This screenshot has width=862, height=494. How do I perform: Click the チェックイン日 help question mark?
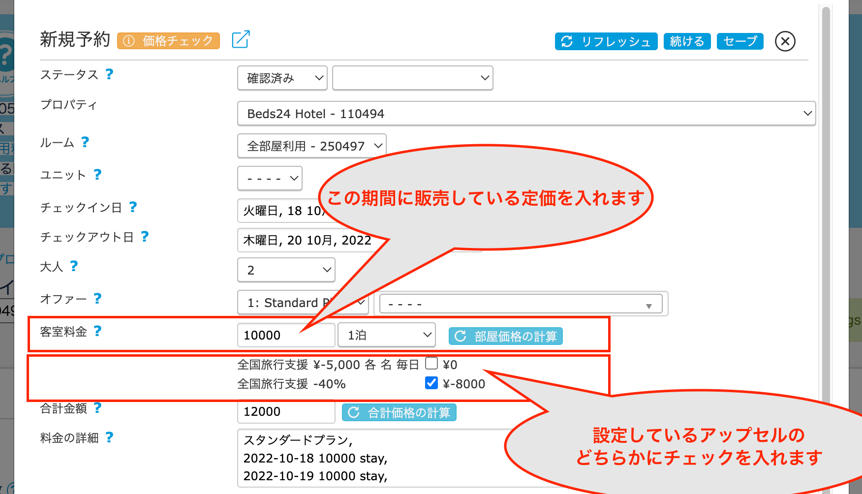(x=133, y=207)
